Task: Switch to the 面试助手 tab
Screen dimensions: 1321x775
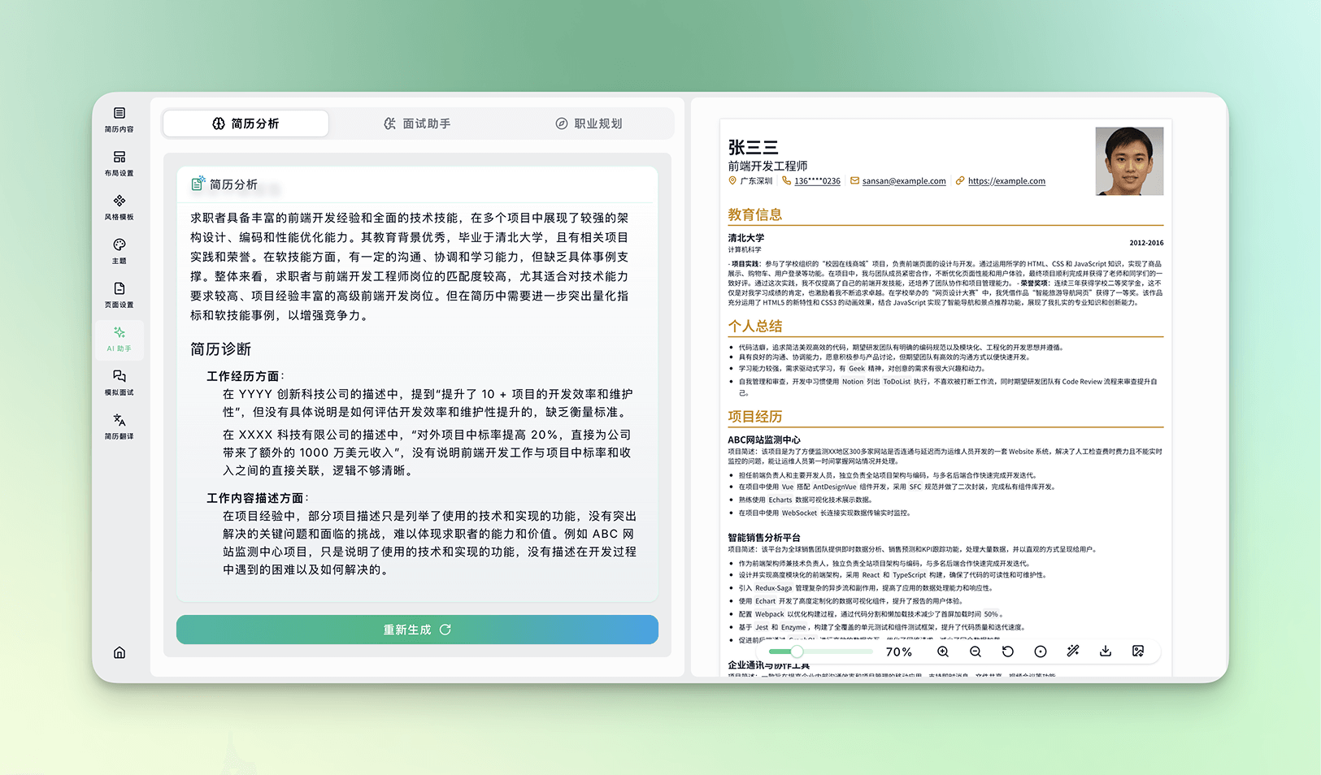Action: pos(417,123)
